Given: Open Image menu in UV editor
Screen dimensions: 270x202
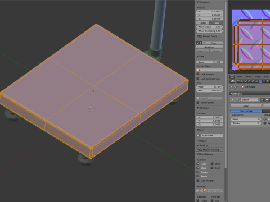Looking at the screenshot, I should (258, 77).
